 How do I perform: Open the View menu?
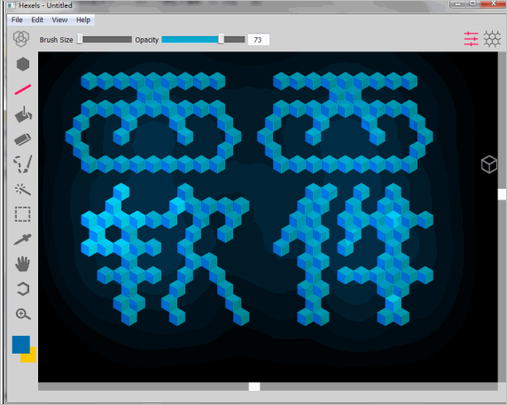pyautogui.click(x=59, y=20)
